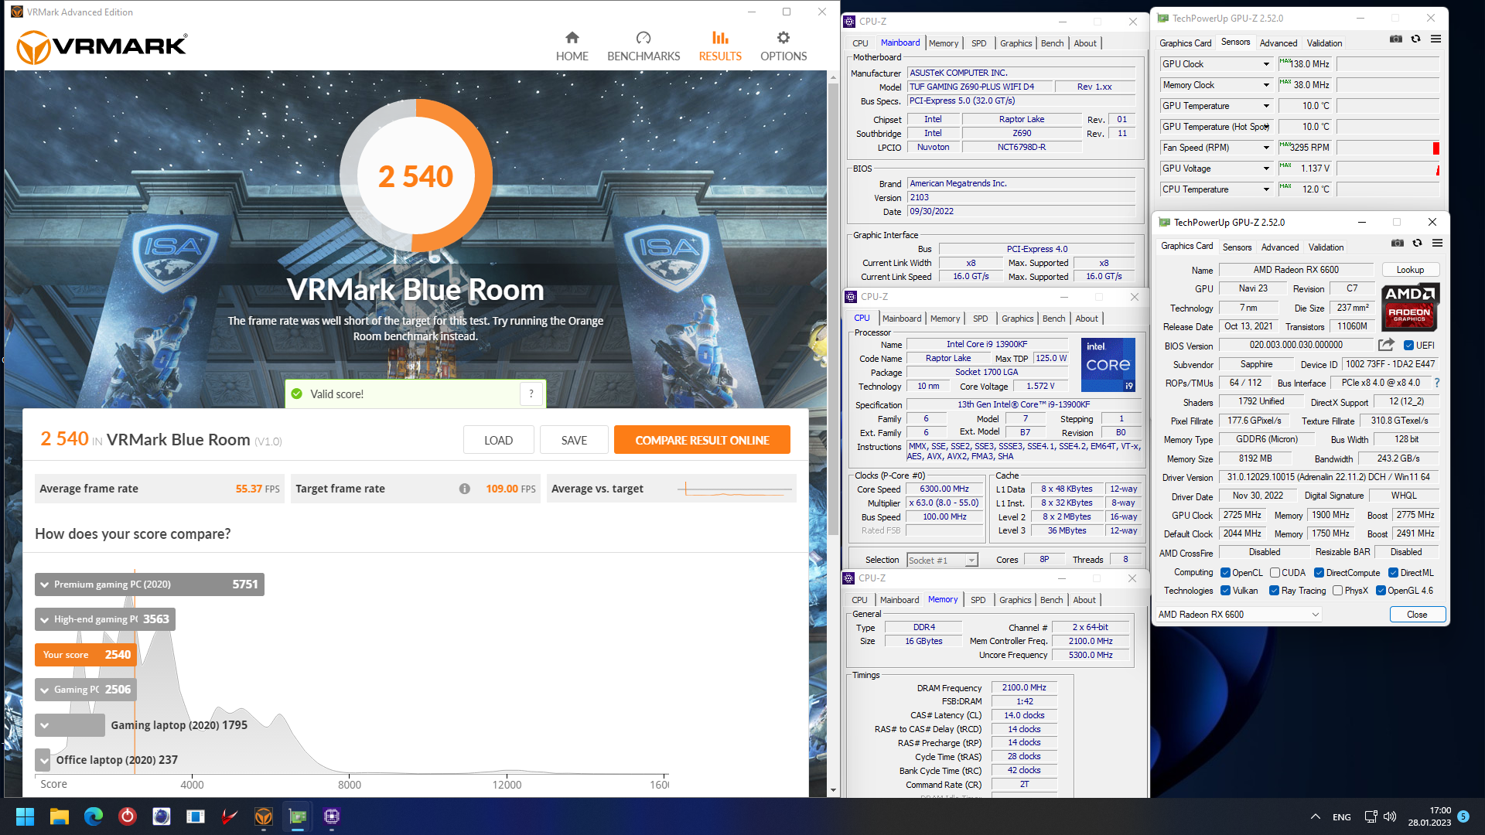Expand the Gaming PC 2506 comparison
Viewport: 1485px width, 835px height.
coord(86,690)
